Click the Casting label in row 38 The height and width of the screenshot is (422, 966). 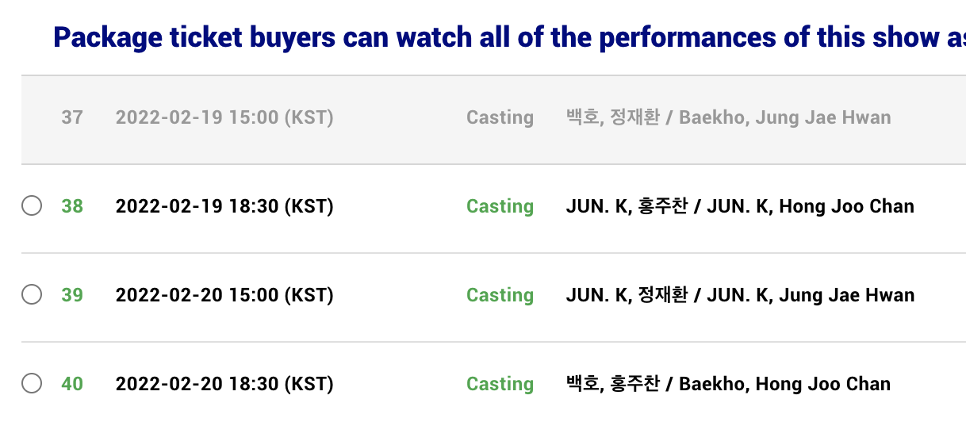[500, 207]
